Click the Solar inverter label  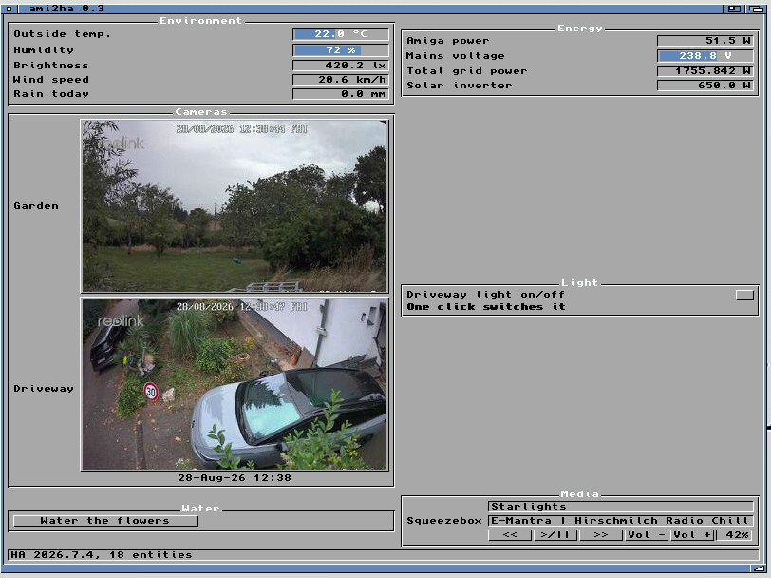click(460, 86)
